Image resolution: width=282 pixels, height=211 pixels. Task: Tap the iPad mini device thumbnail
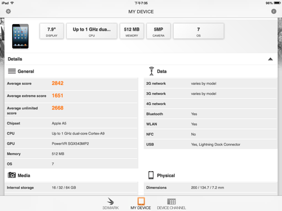click(20, 36)
